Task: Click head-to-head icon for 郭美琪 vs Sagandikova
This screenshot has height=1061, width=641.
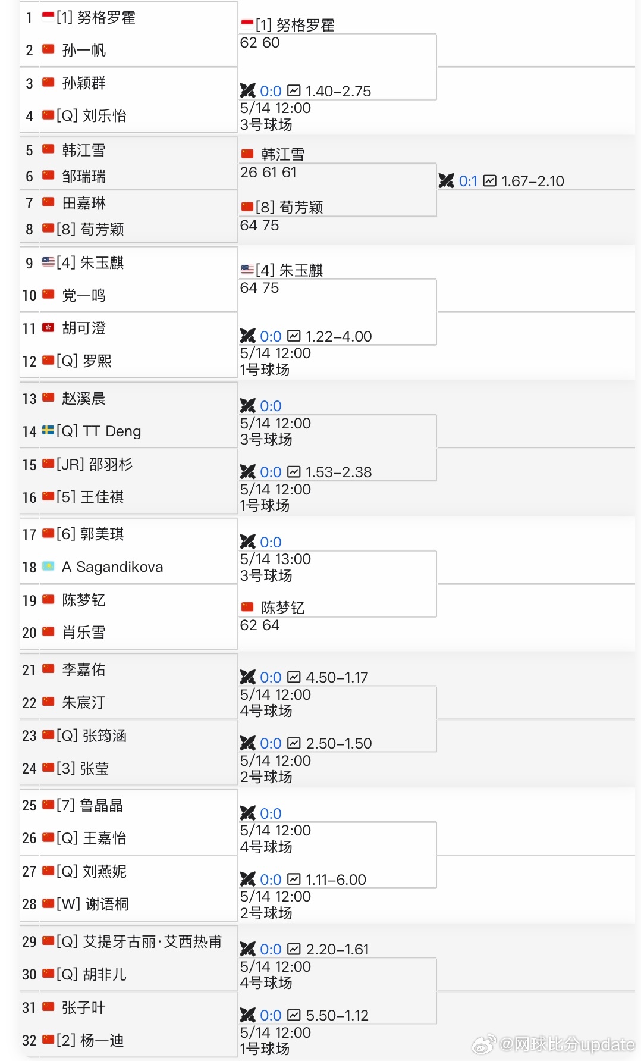Action: (247, 542)
